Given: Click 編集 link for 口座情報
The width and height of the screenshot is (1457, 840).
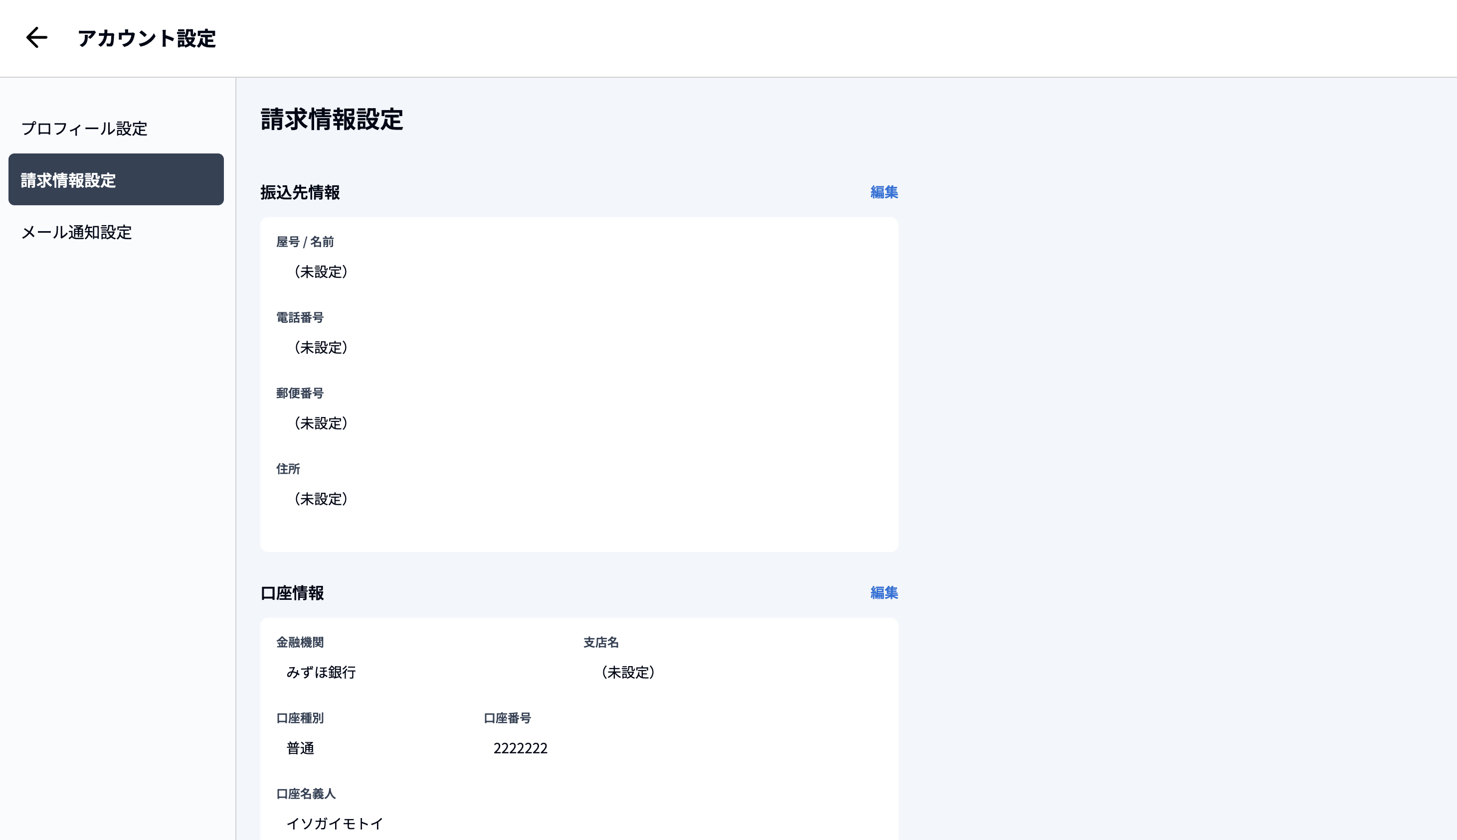Looking at the screenshot, I should [883, 592].
